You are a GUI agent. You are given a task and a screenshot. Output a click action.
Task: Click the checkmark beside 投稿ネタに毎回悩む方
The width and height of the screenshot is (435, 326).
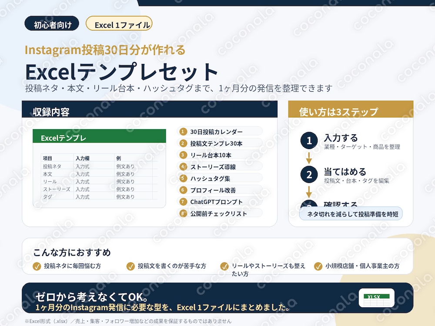pos(37,266)
